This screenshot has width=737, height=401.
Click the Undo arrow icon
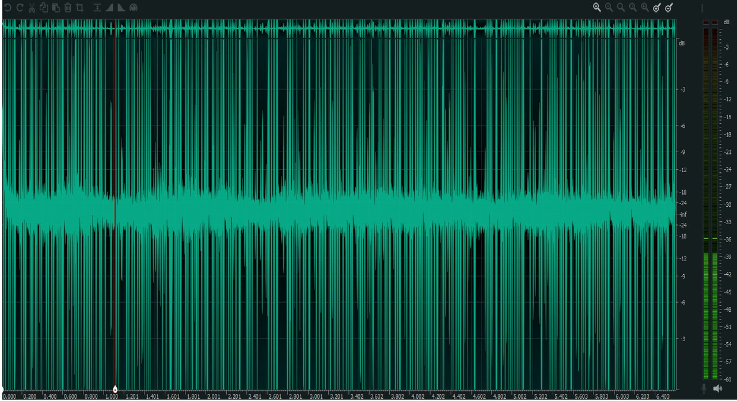tap(7, 7)
